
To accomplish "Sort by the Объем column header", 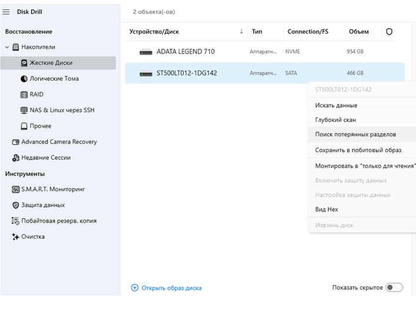I will coord(358,32).
